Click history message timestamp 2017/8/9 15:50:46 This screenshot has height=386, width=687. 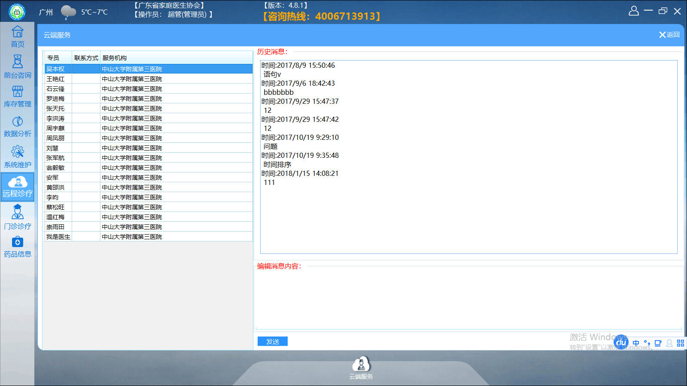(x=298, y=65)
